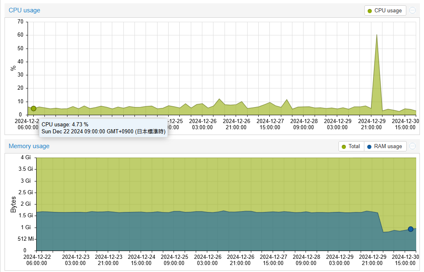Image resolution: width=424 pixels, height=272 pixels.
Task: Click the peak of the CPU spike
Action: tap(377, 35)
